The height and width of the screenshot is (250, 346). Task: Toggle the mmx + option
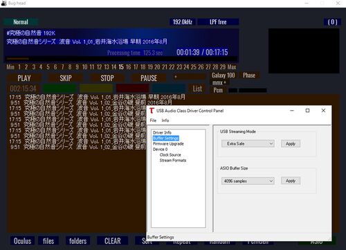coord(219,82)
